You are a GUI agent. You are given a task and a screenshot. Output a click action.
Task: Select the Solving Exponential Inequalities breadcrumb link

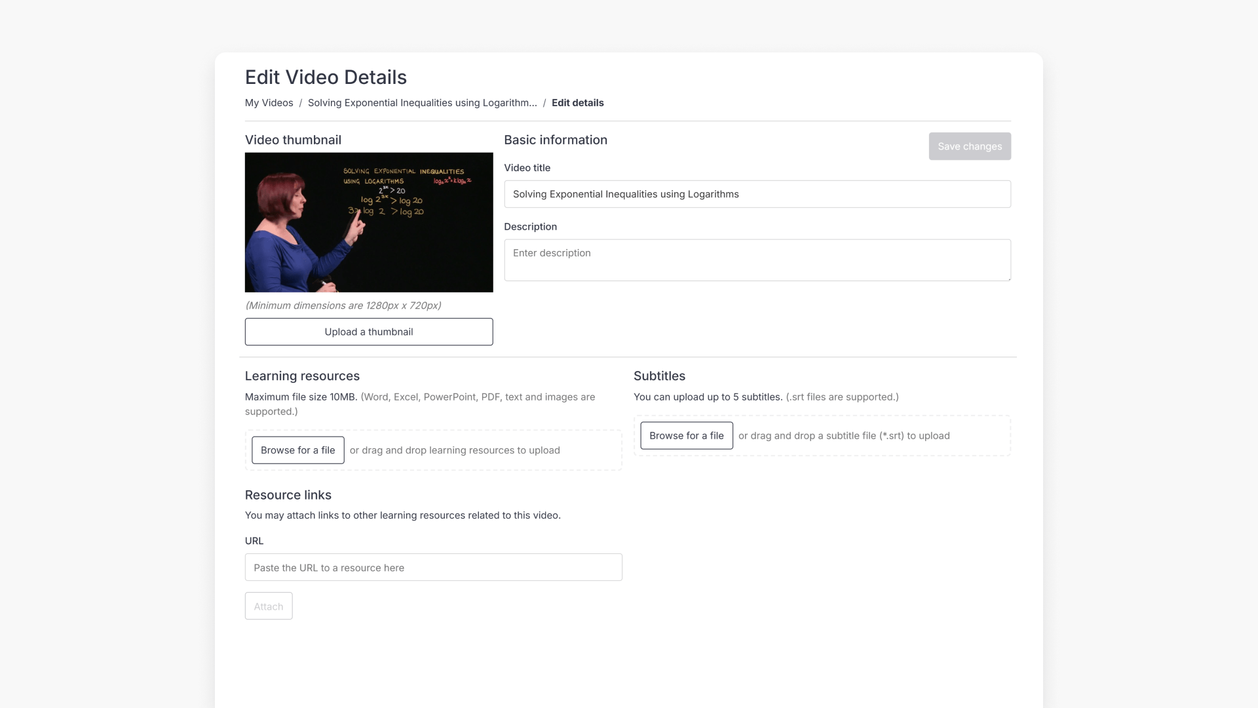tap(422, 103)
